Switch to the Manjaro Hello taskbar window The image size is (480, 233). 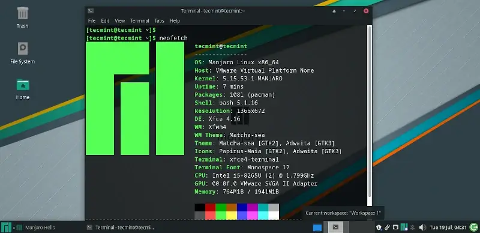point(36,228)
